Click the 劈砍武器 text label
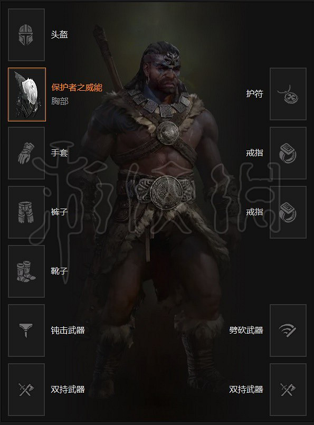 (x=246, y=330)
